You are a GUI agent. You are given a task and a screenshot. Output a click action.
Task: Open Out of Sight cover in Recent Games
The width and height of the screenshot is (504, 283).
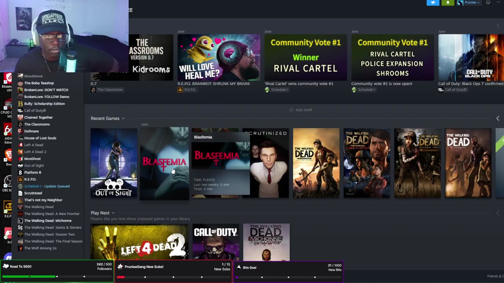coord(114,163)
